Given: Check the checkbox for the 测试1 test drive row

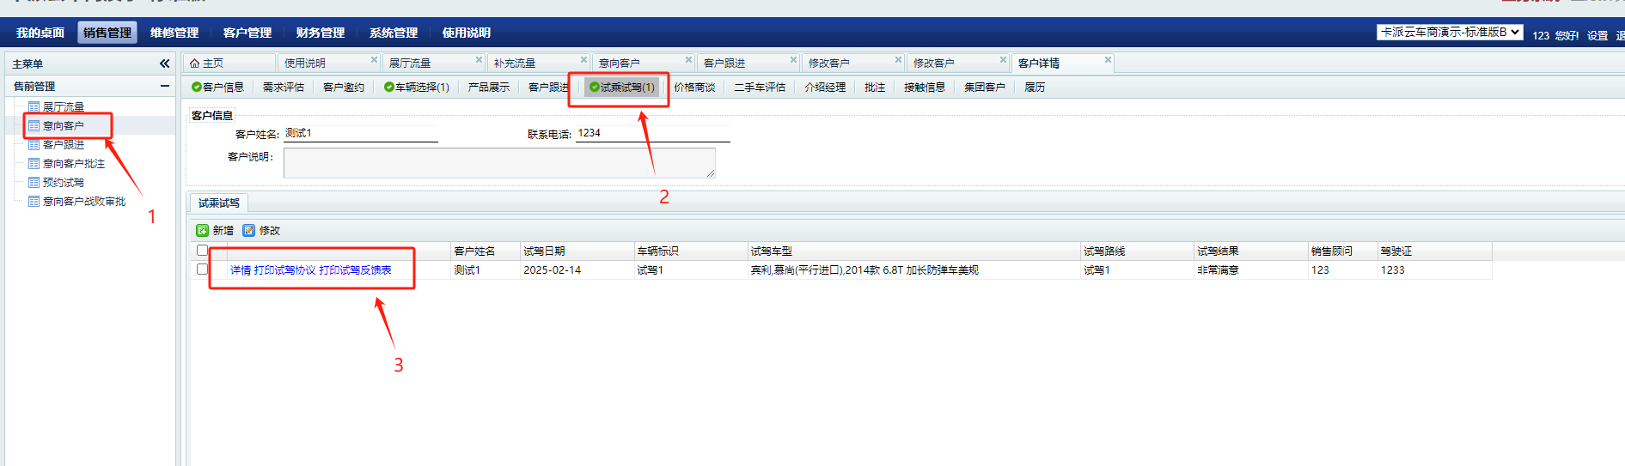Looking at the screenshot, I should (x=202, y=269).
